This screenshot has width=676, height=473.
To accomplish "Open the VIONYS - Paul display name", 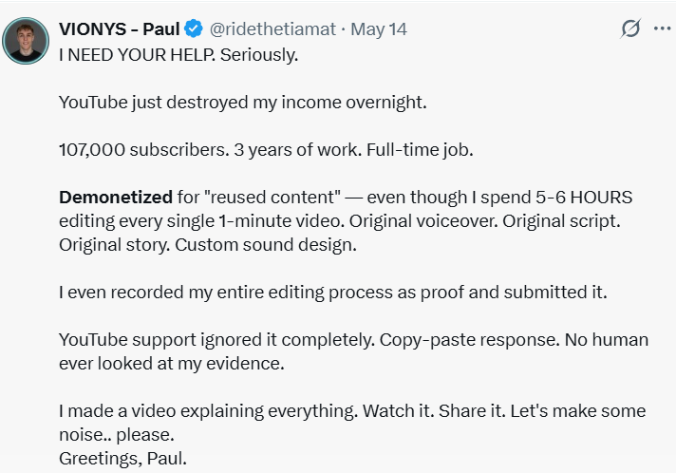I will [x=120, y=29].
